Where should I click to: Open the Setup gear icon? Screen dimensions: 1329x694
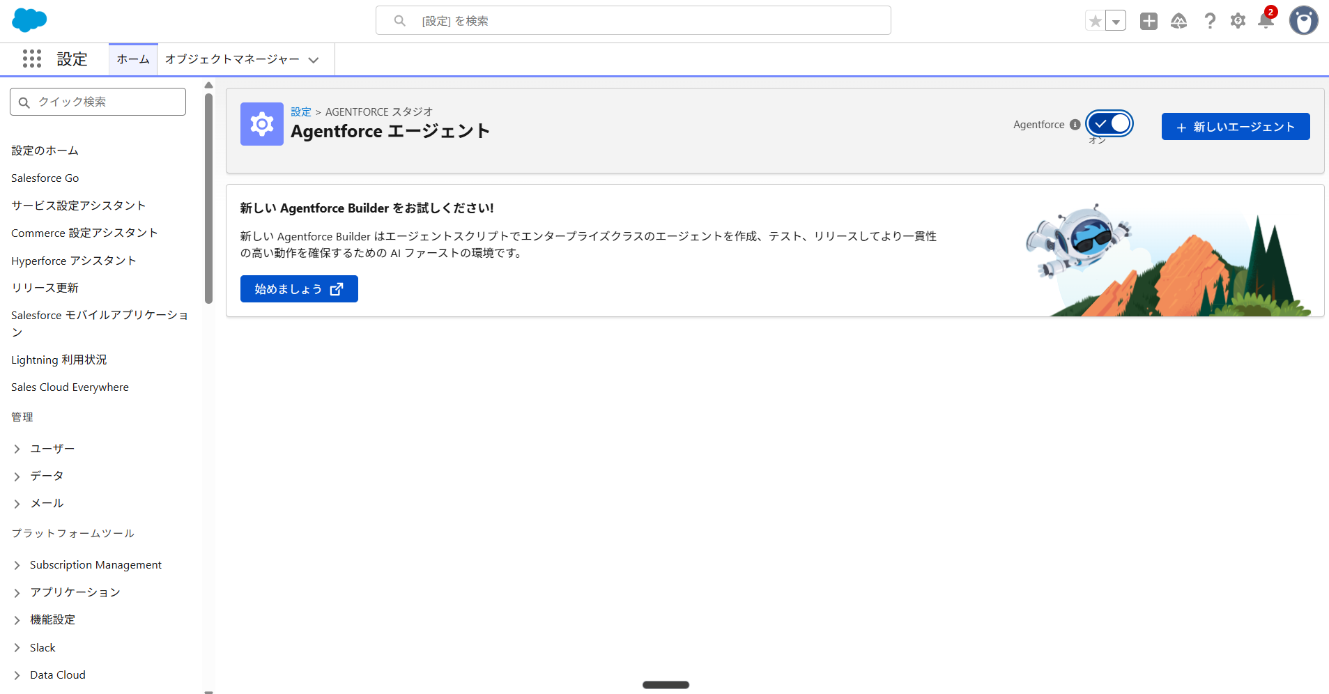pyautogui.click(x=1238, y=20)
